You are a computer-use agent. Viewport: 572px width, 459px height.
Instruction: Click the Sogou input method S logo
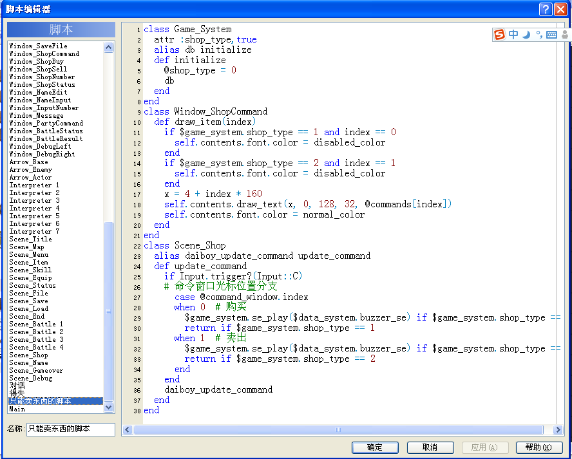click(x=499, y=34)
